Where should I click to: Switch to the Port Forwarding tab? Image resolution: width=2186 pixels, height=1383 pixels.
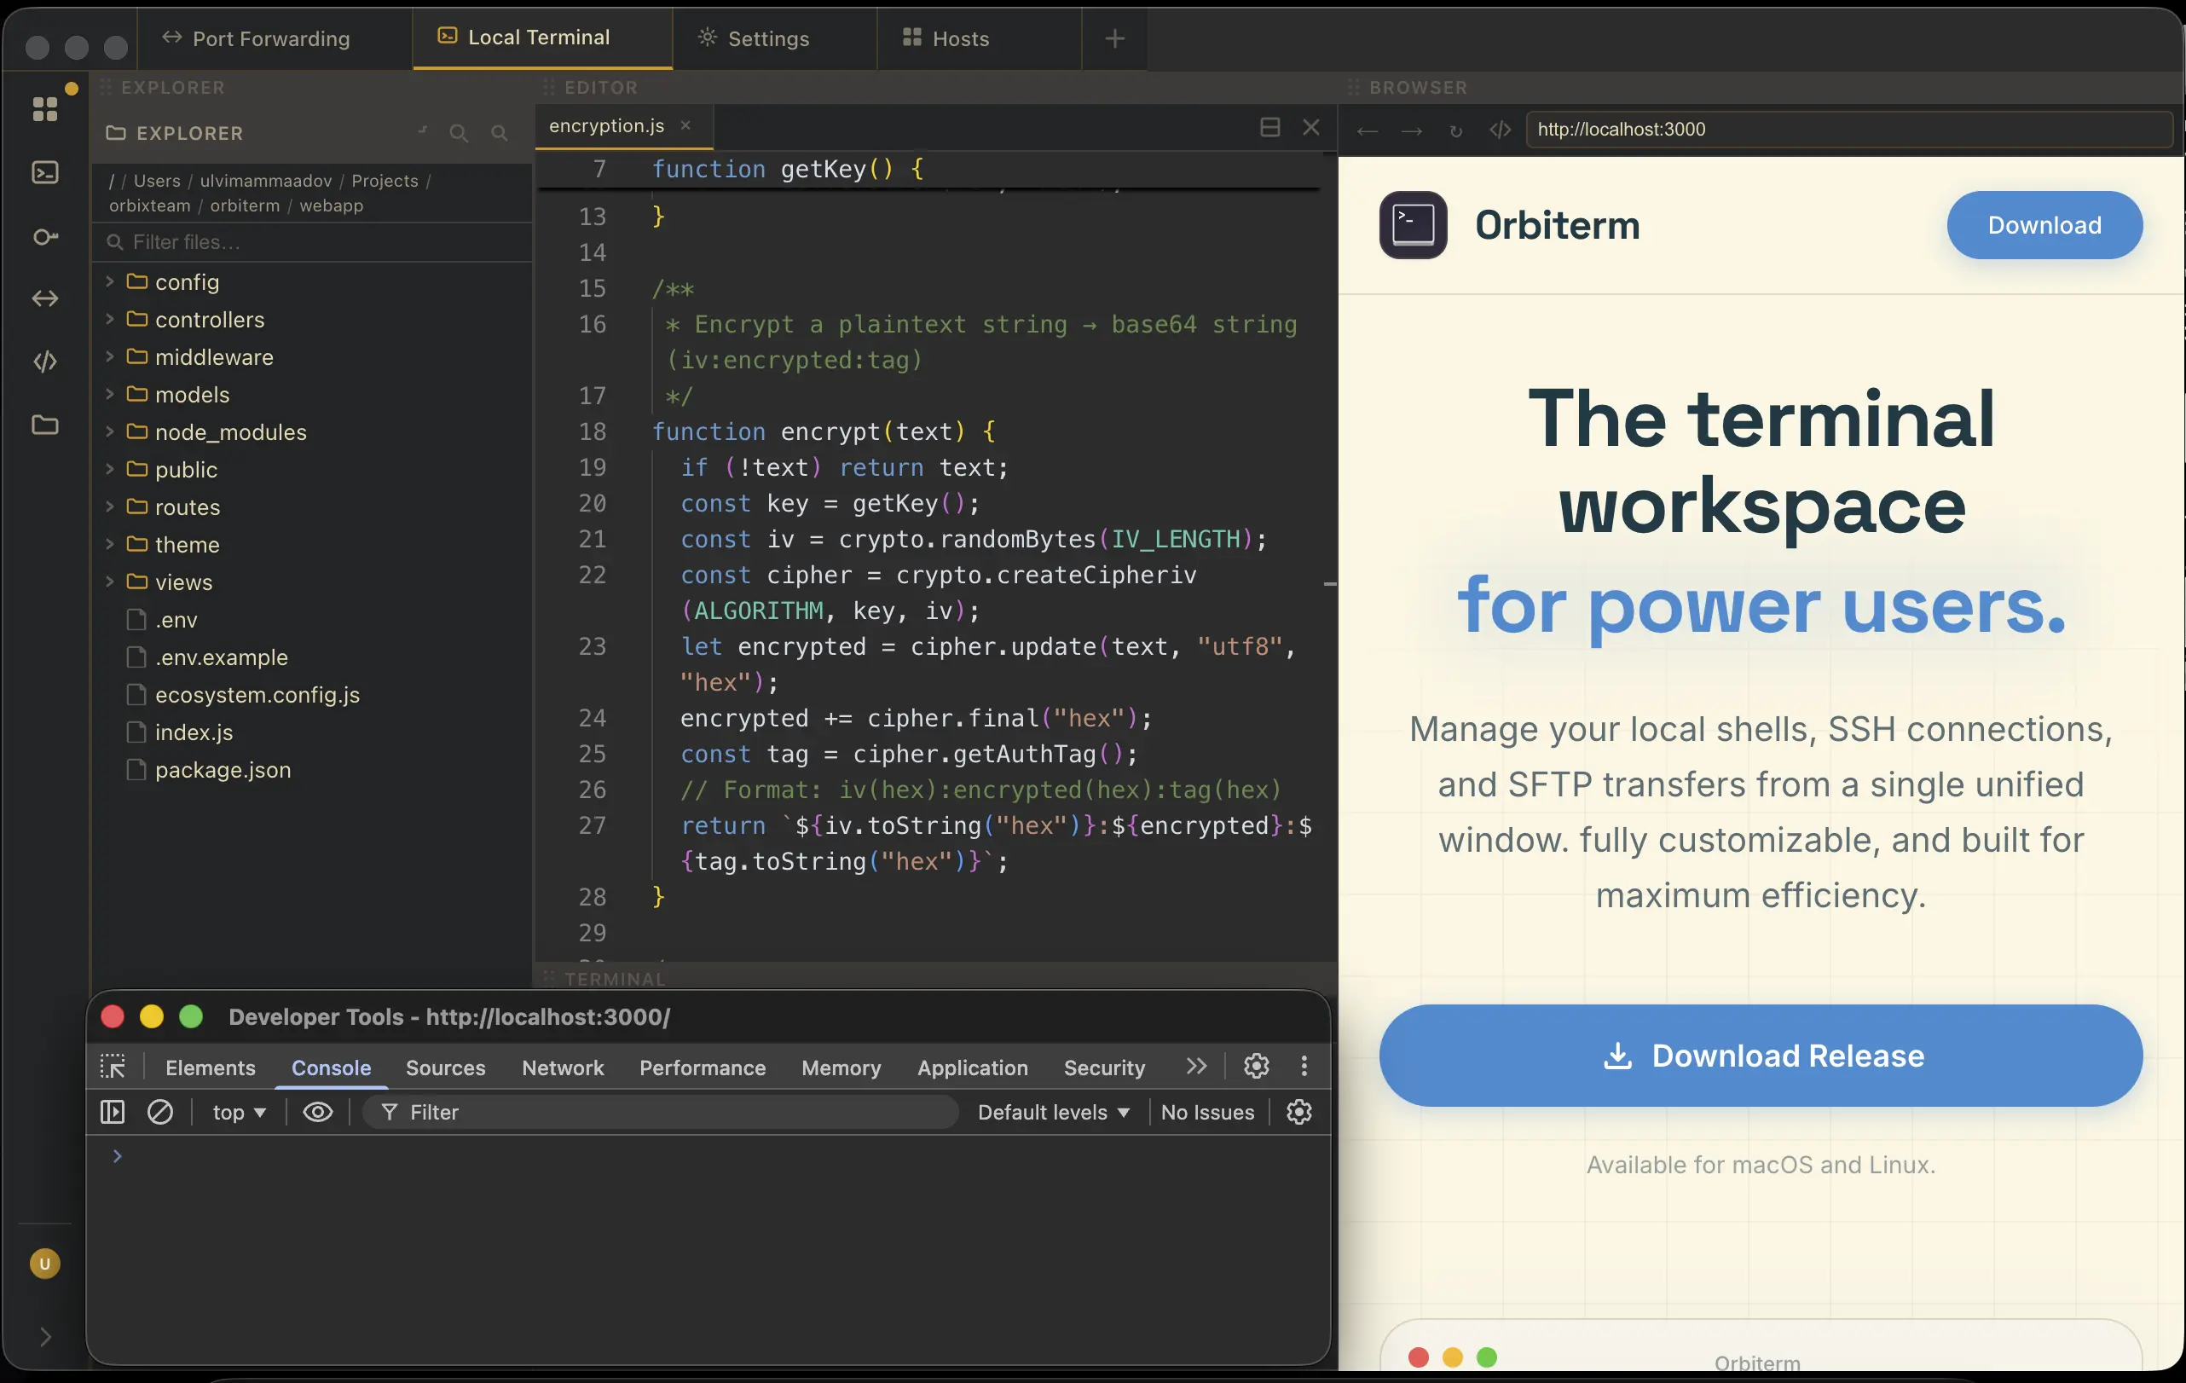[275, 38]
